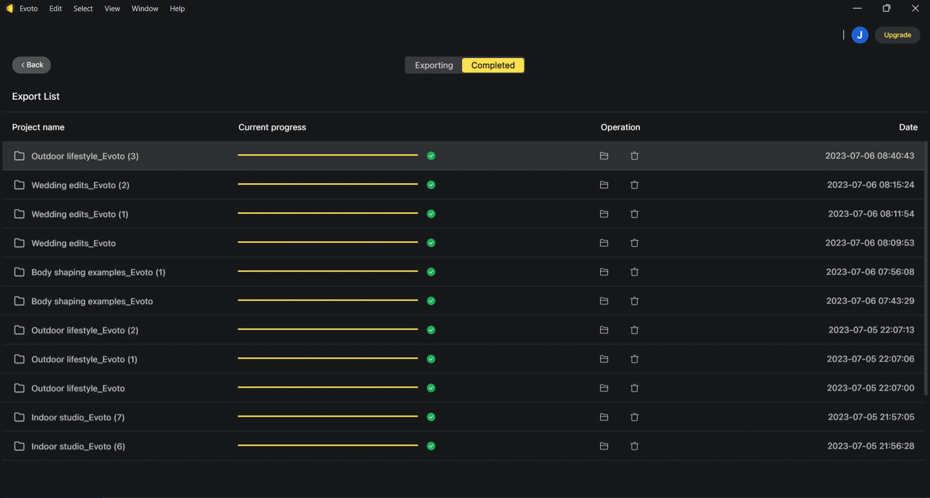Delete Body shaping examples_Evoto export

pos(634,301)
